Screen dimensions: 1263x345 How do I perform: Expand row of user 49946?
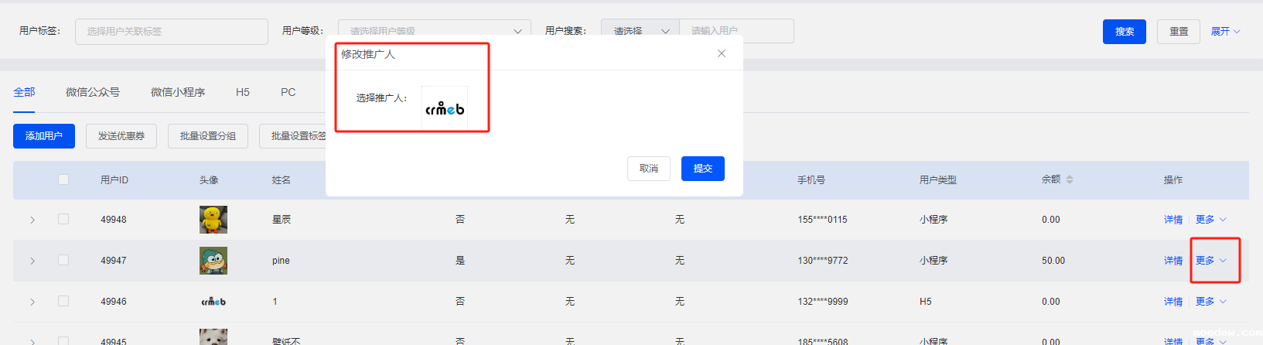(x=32, y=302)
